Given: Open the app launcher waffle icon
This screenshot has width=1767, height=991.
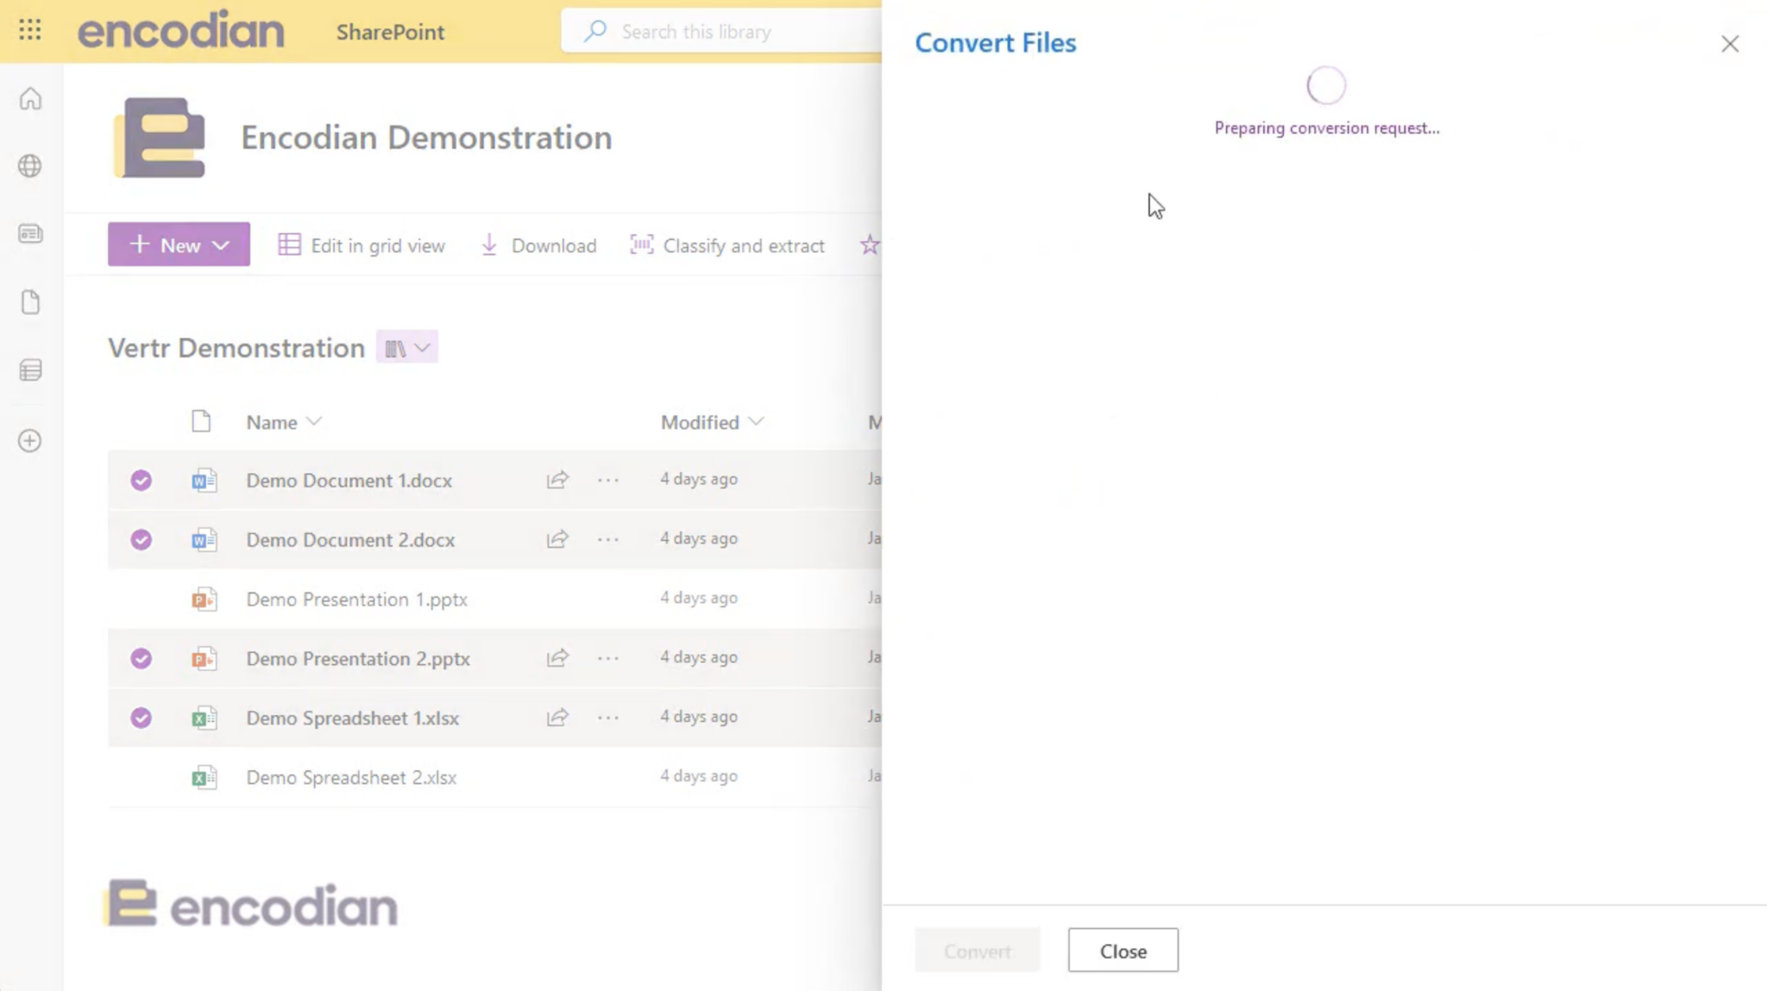Looking at the screenshot, I should (30, 31).
